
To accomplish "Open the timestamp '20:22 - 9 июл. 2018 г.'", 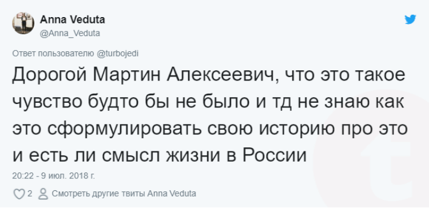I will coord(54,177).
